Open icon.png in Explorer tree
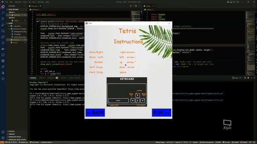257x144 pixels. click(x=17, y=34)
